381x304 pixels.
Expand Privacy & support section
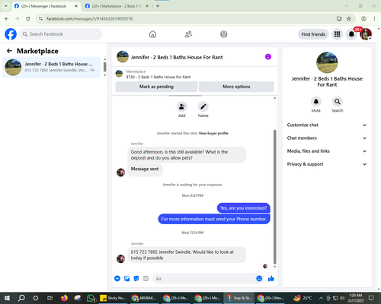(327, 164)
